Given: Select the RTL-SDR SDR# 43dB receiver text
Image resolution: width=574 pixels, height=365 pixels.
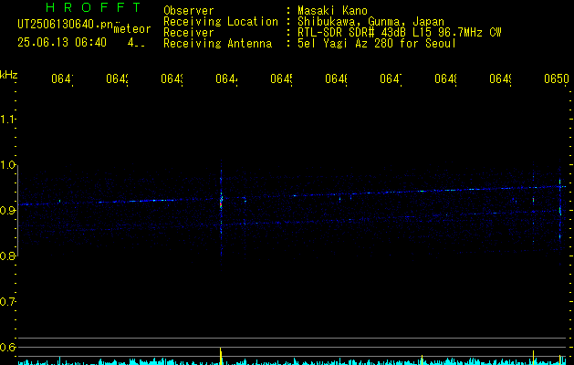Looking at the screenshot, I should point(400,33).
